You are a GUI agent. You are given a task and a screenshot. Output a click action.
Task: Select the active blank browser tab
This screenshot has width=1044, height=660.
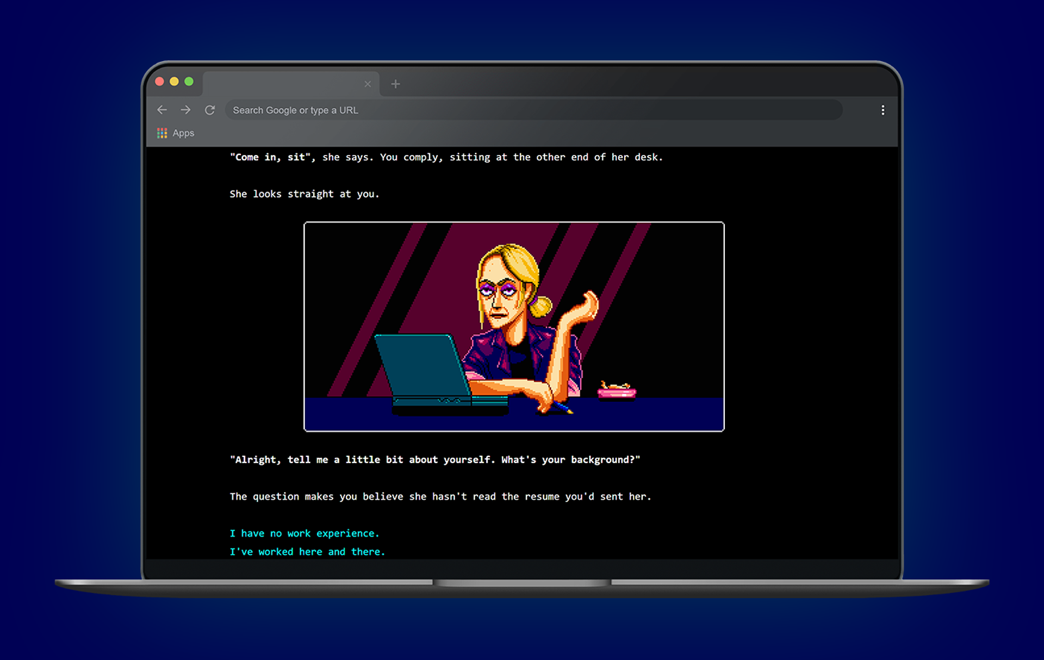pyautogui.click(x=283, y=84)
